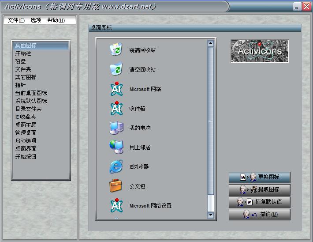Screen dimensions: 313x242
Task: Select the IE浏览器 label
Action: pyautogui.click(x=139, y=167)
